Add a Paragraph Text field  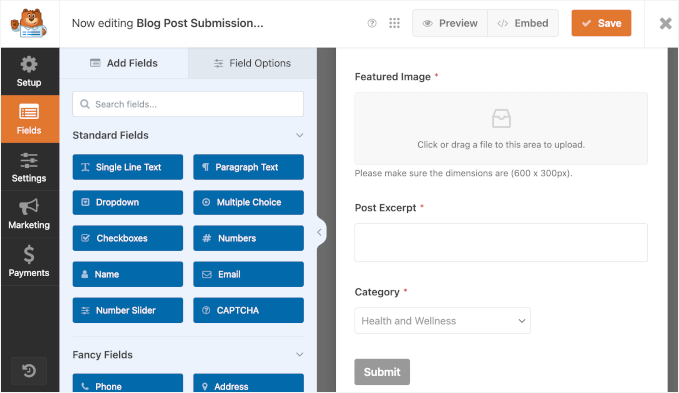click(x=248, y=167)
